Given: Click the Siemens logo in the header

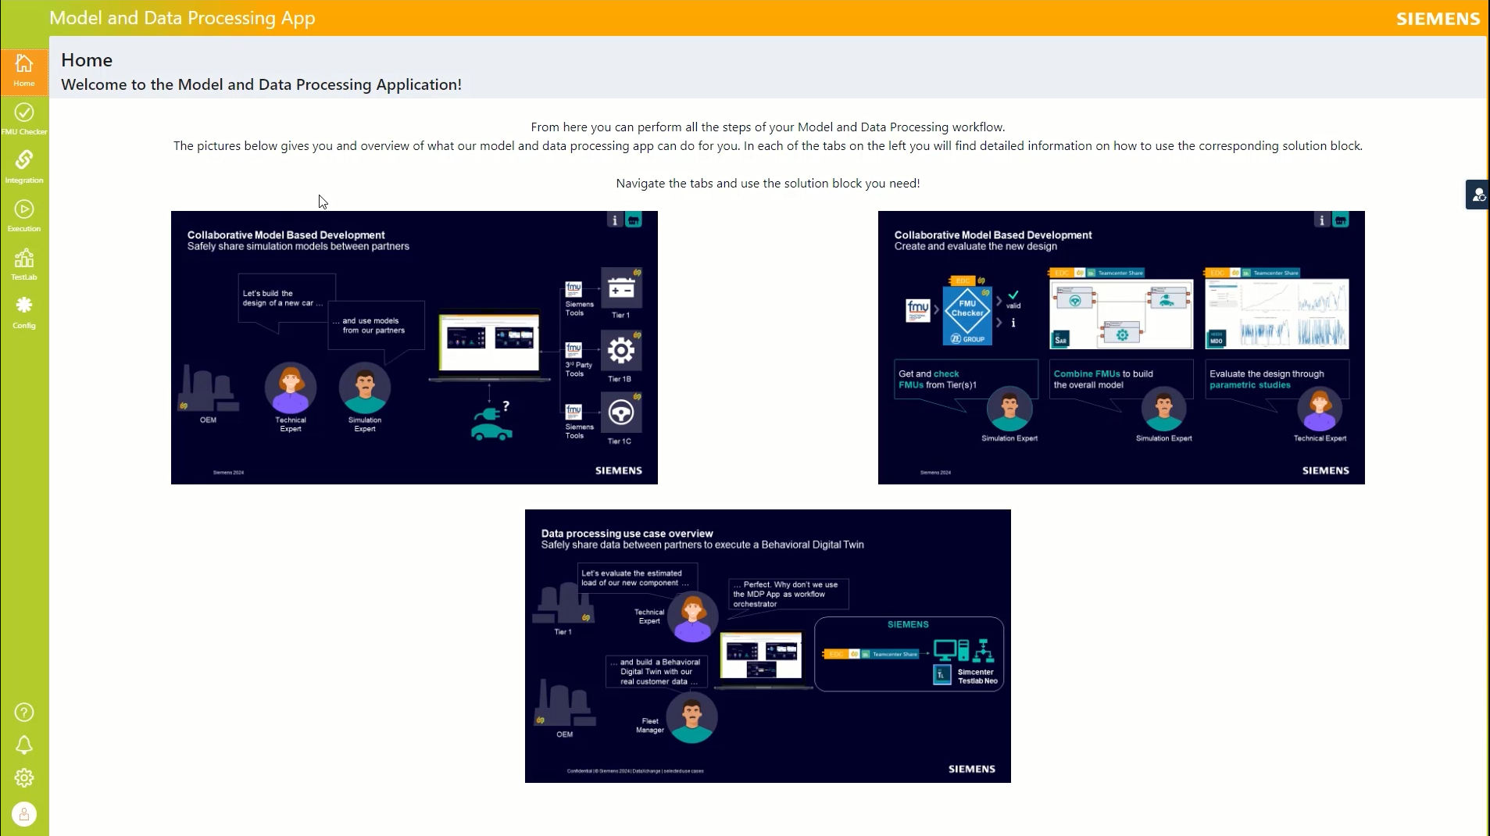Looking at the screenshot, I should [1438, 19].
